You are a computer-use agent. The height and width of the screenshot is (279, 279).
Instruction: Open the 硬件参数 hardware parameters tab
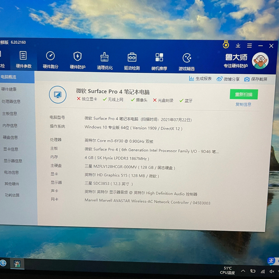tap(23, 60)
